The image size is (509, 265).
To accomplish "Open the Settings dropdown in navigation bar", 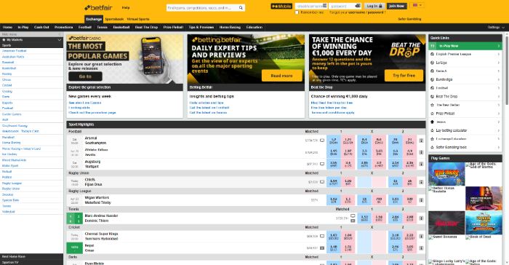I will (x=496, y=28).
